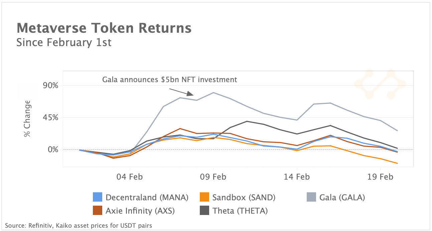Click the 09 Feb x-axis label
Image resolution: width=432 pixels, height=231 pixels.
coord(213,177)
